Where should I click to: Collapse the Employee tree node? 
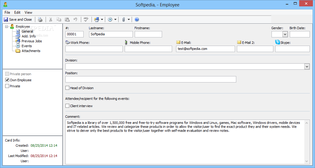6,26
